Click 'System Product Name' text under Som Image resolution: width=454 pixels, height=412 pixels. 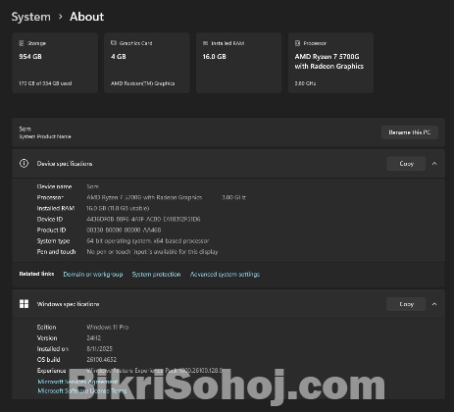point(45,136)
